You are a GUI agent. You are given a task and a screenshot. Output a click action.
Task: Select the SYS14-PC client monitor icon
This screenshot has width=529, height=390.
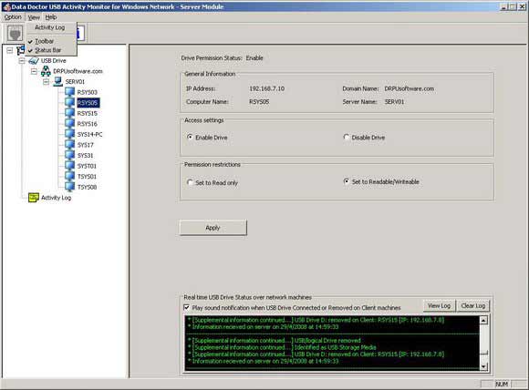click(70, 134)
